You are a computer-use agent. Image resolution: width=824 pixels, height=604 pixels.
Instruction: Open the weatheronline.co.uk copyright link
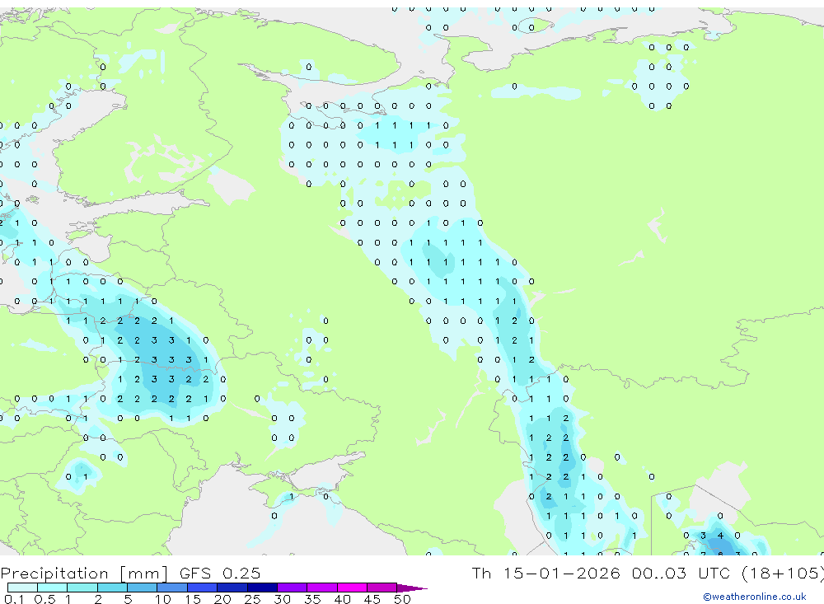pos(755,597)
